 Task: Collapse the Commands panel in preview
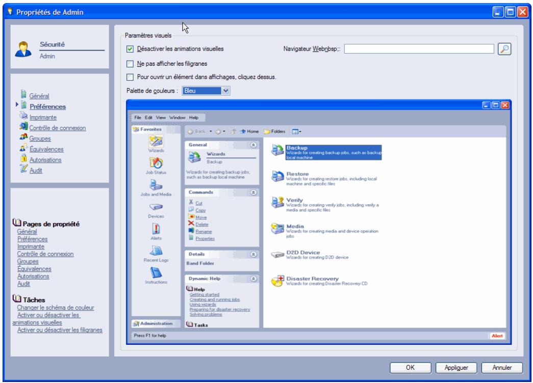click(253, 192)
